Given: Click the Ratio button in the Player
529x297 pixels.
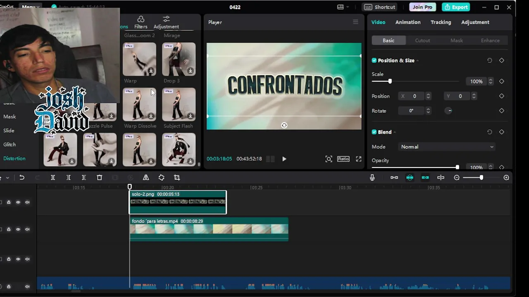Looking at the screenshot, I should coord(343,159).
